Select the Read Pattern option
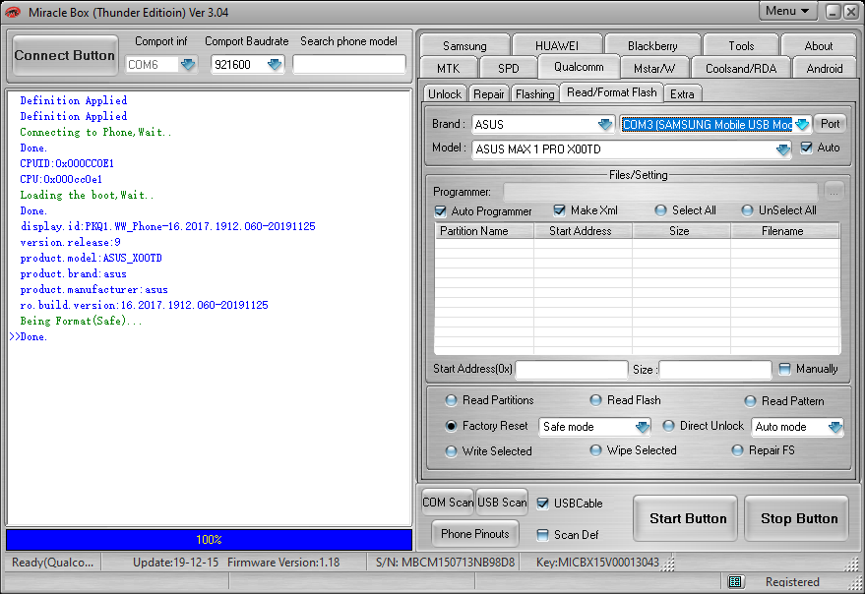Screen dimensions: 865x594 coord(750,401)
